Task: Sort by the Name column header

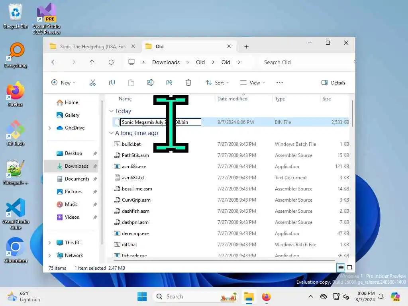Action: click(x=125, y=99)
